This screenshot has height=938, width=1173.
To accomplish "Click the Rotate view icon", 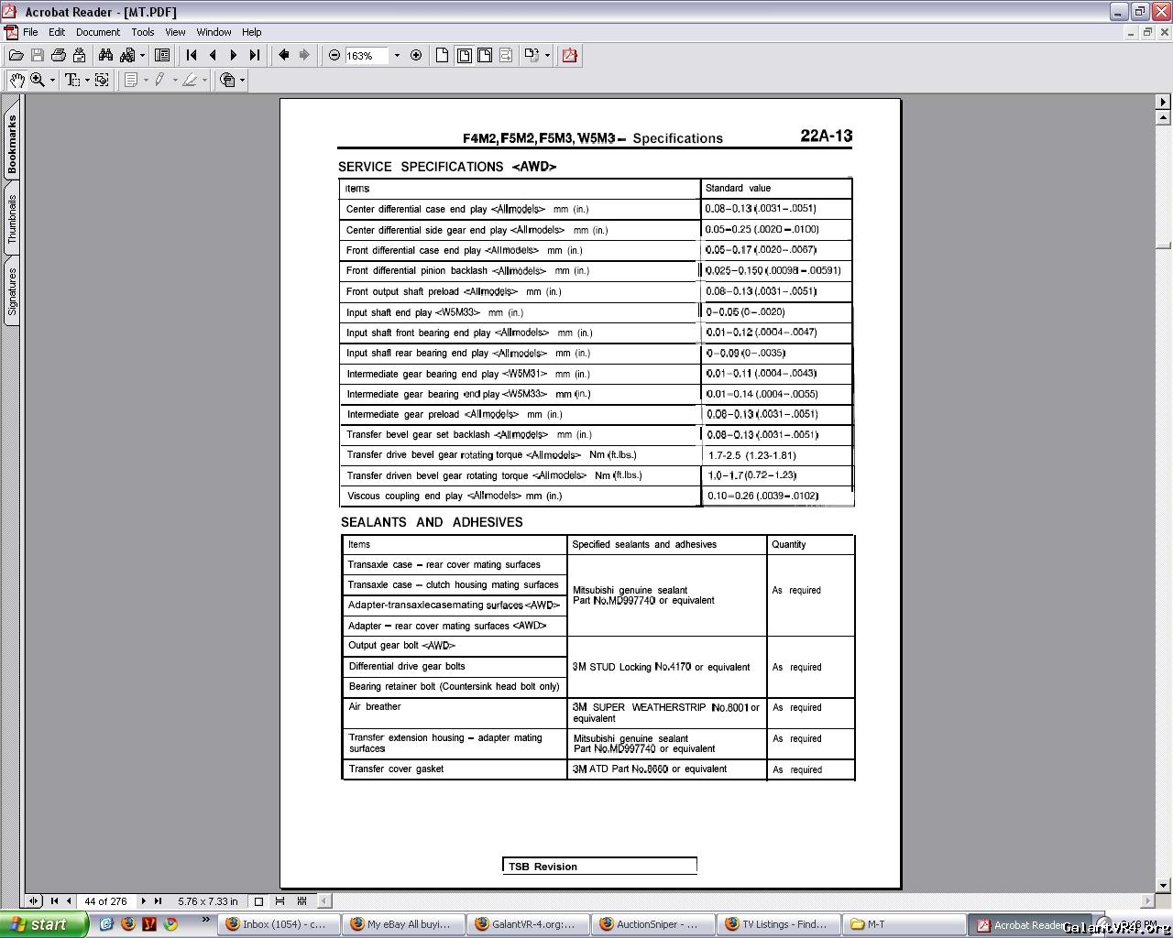I will click(x=532, y=56).
